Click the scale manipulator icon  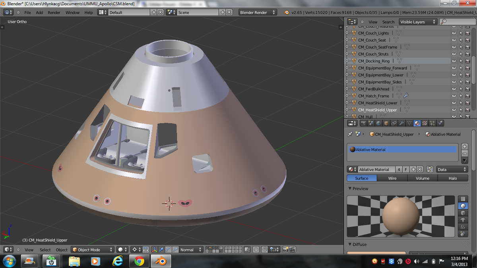coord(175,250)
